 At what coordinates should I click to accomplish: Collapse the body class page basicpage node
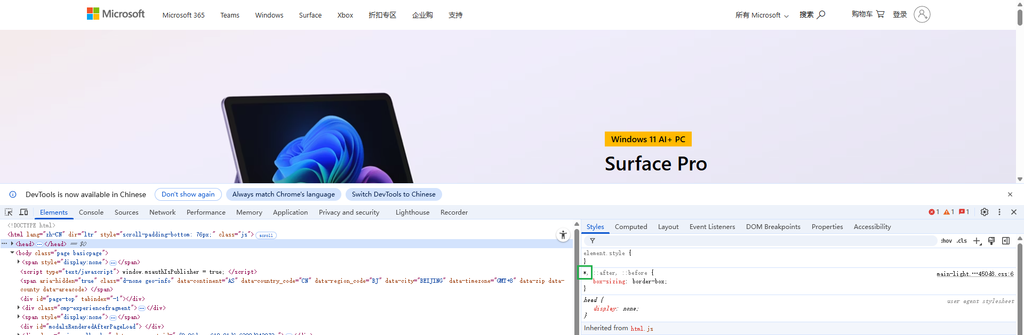tap(12, 253)
